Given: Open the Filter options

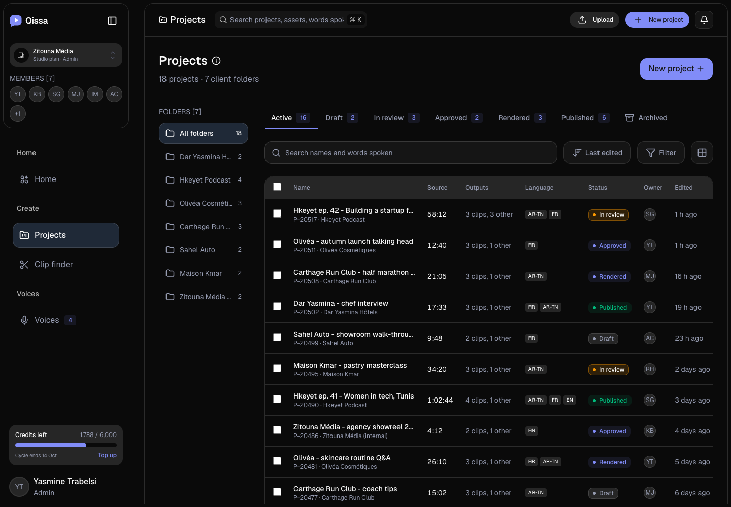Looking at the screenshot, I should (x=661, y=153).
